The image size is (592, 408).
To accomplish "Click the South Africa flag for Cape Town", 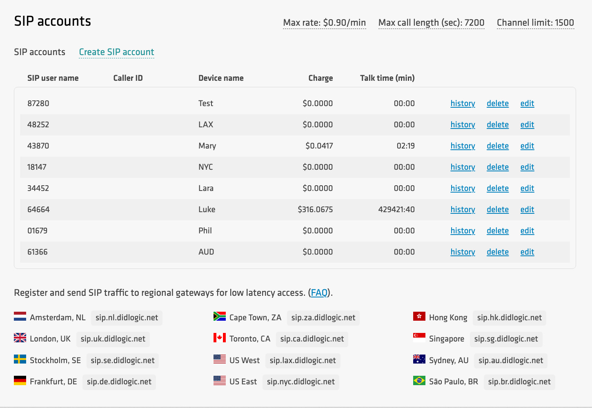I will [x=220, y=317].
